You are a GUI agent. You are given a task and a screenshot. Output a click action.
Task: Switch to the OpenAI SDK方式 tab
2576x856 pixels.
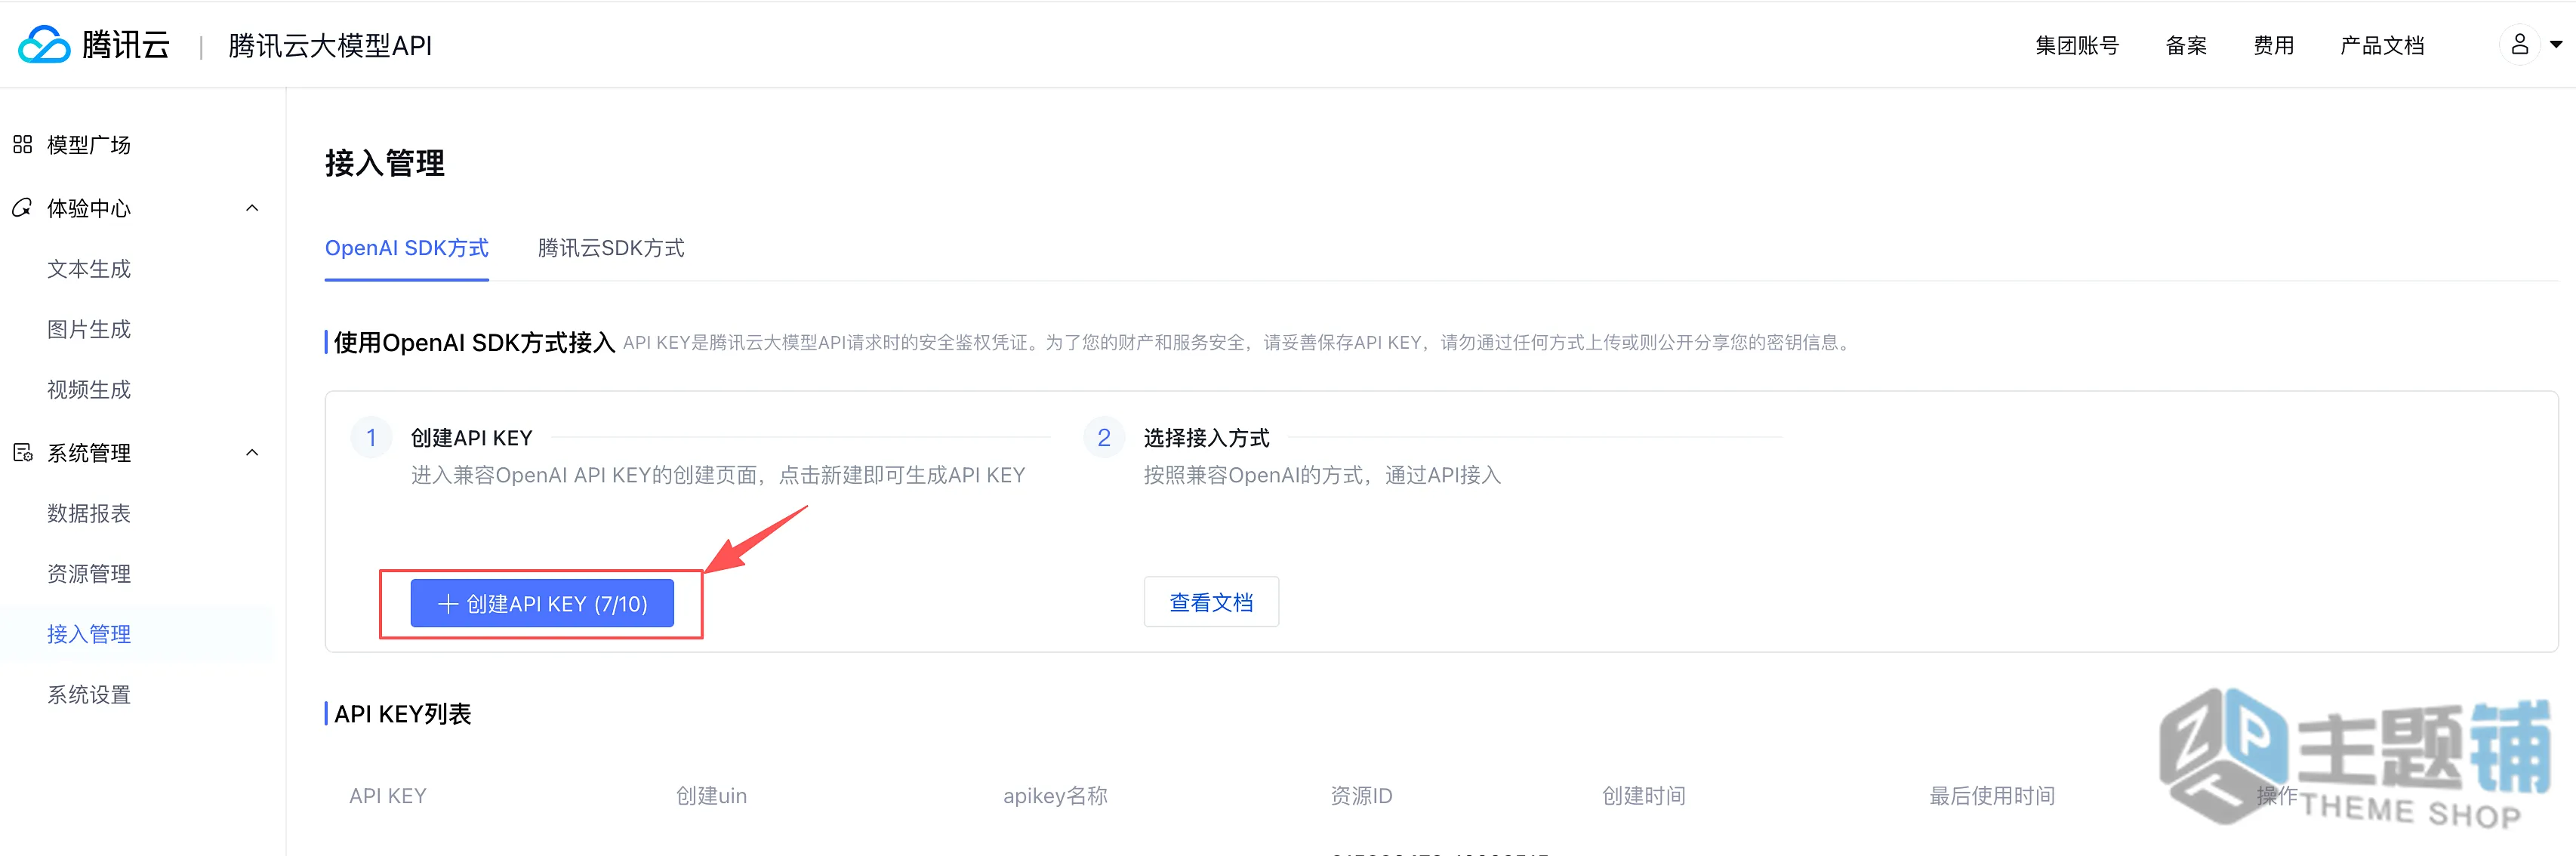click(407, 248)
